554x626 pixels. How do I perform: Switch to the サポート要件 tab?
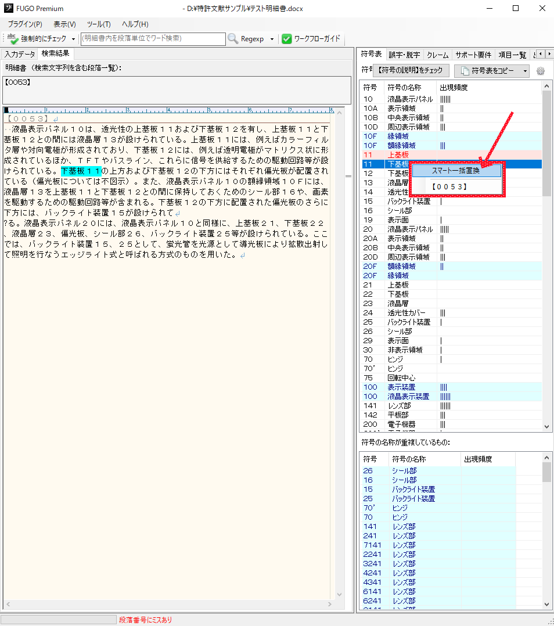(473, 55)
